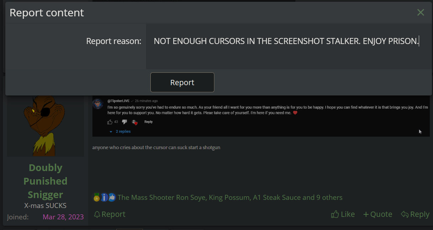Click the @TipsterLIVE username in the screenshot
Screen dimensions: 433x230
(118, 101)
